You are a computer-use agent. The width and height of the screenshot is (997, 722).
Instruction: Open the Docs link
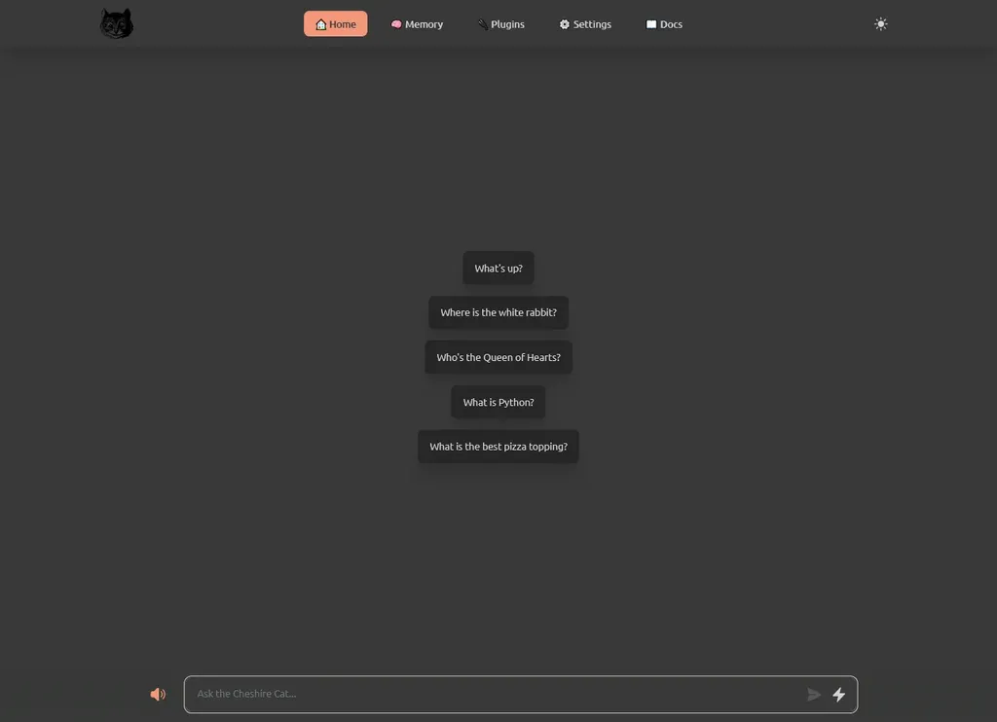click(664, 24)
